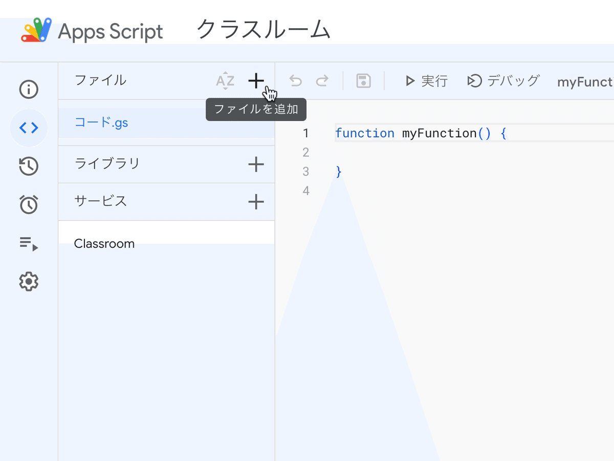Open the Executions list-play icon
This screenshot has height=461, width=614.
pos(29,243)
